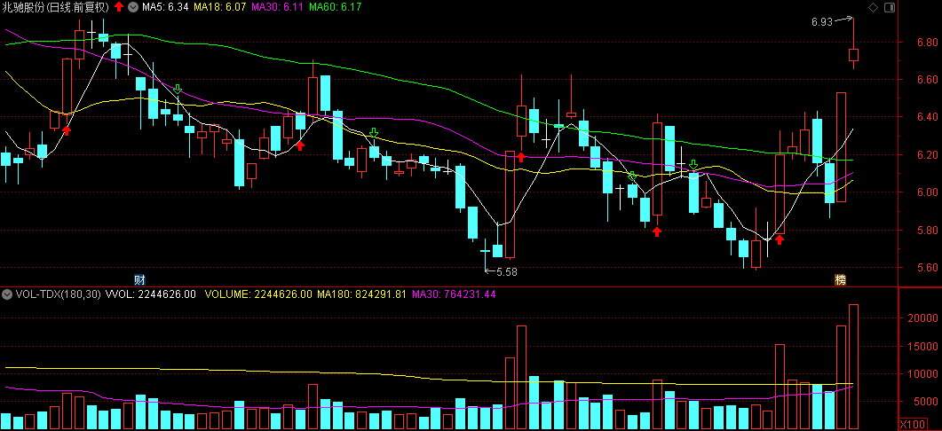Viewport: 942px width, 431px height.
Task: Select the MA18: 6.07 indicator label
Action: 218,7
